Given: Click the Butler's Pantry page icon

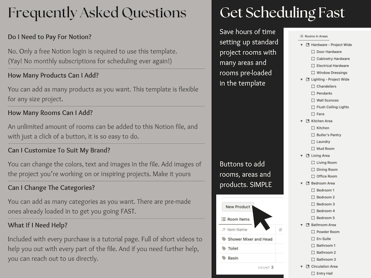Looking at the screenshot, I should [313, 135].
